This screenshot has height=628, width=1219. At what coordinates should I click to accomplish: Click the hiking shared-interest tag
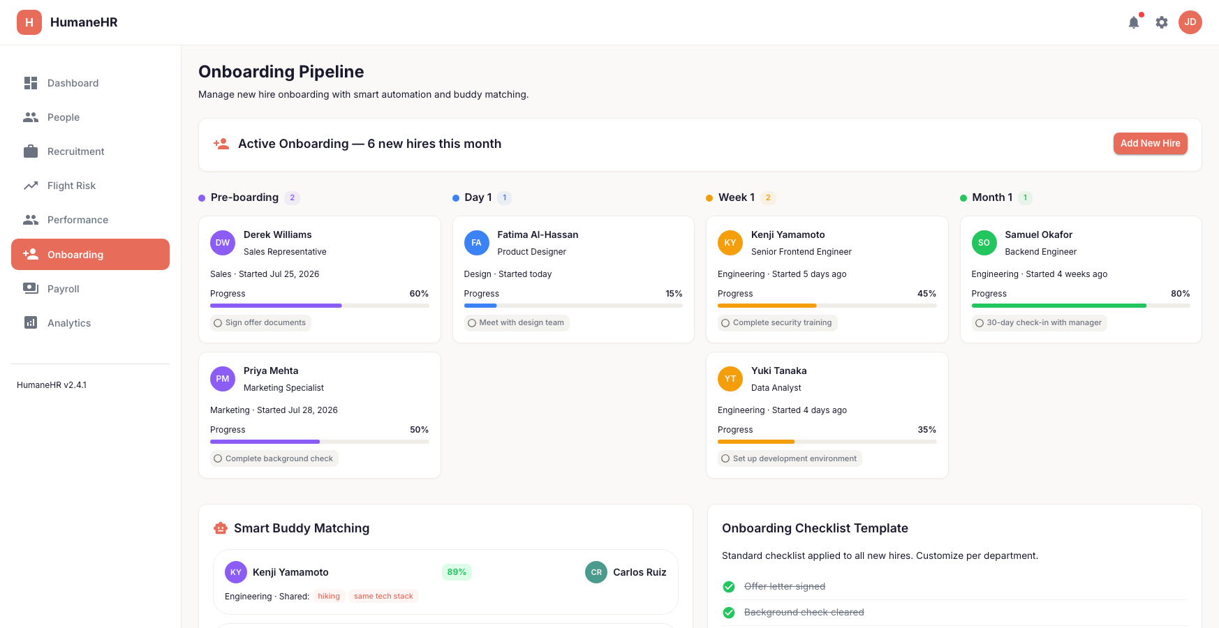pyautogui.click(x=329, y=597)
